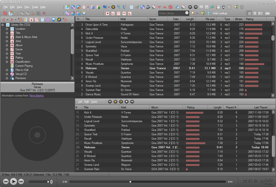Screen dimensions: 276x187
Task: Expand the Artist & Album Artist node
Action: click(7, 37)
